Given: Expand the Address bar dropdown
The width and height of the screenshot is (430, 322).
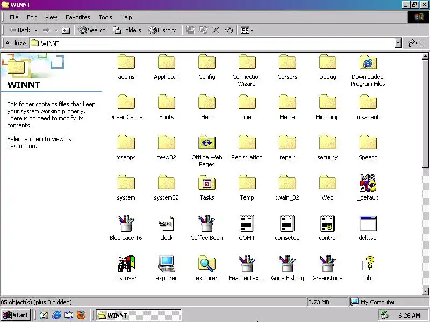Looking at the screenshot, I should [398, 43].
